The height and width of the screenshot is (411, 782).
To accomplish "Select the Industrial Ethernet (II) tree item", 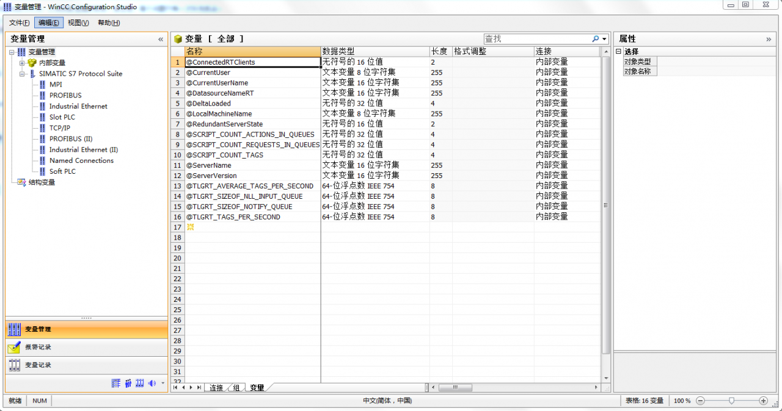I will point(84,150).
